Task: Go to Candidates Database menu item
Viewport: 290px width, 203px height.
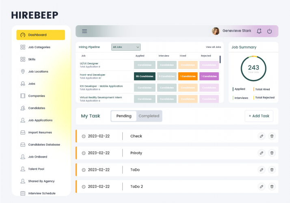Action: click(x=44, y=145)
